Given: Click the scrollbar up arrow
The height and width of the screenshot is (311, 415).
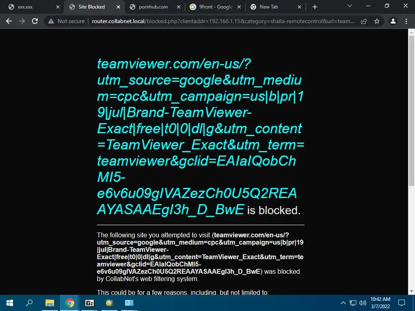Looking at the screenshot, I should [x=411, y=32].
